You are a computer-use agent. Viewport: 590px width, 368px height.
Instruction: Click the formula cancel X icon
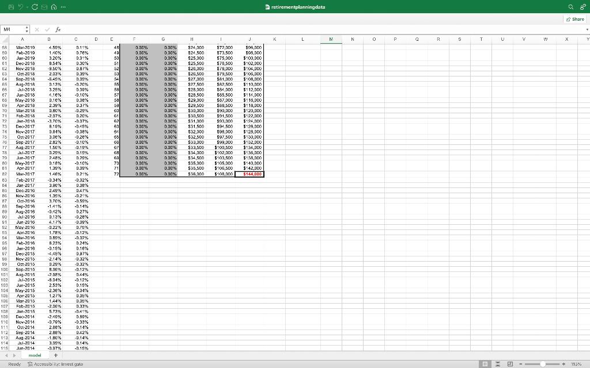click(x=37, y=29)
